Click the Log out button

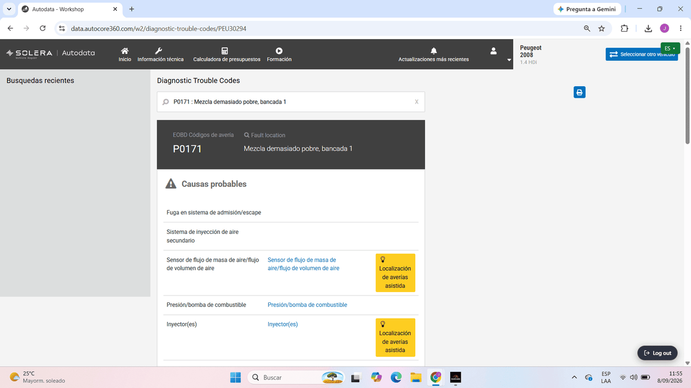coord(658,353)
